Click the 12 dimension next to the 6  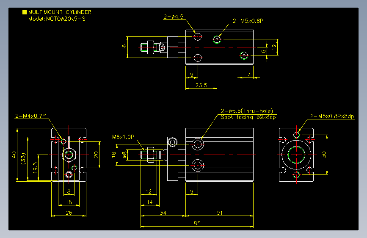[274, 47]
